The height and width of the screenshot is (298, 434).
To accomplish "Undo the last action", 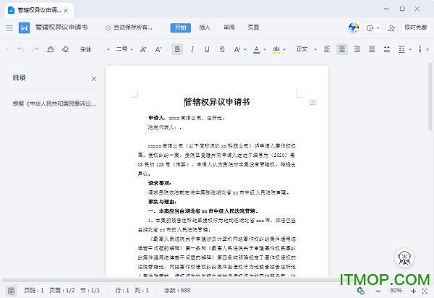I will coord(20,49).
